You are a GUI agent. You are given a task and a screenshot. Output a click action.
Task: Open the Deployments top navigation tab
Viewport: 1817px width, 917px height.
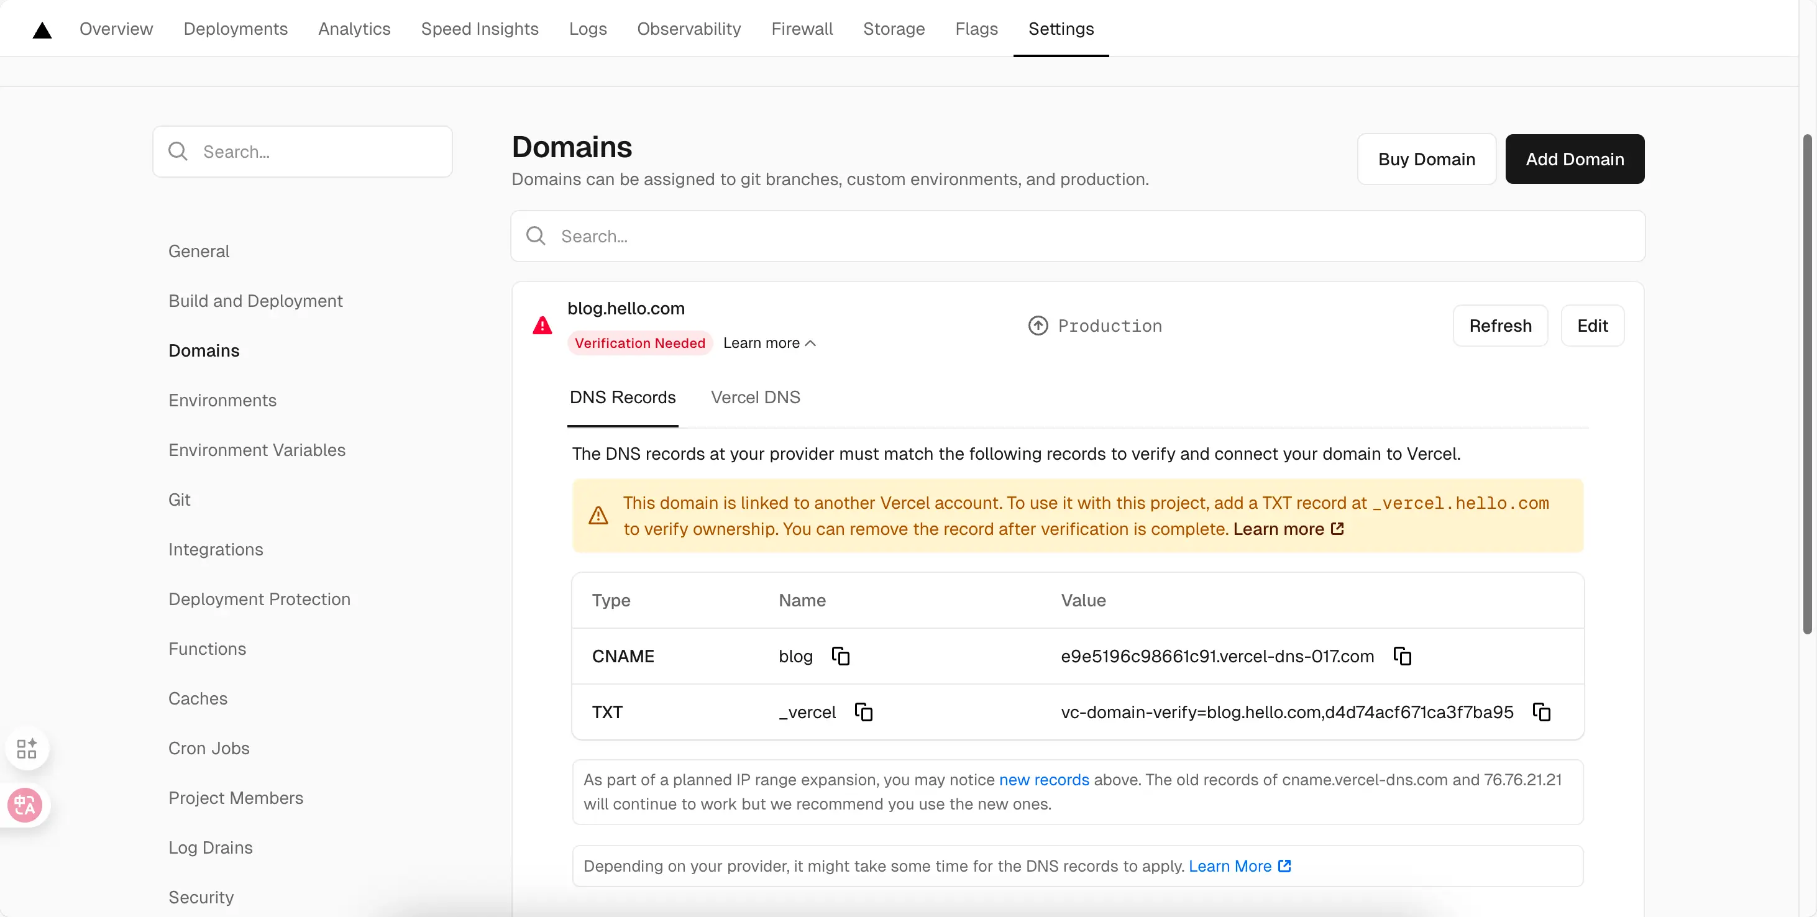(235, 29)
